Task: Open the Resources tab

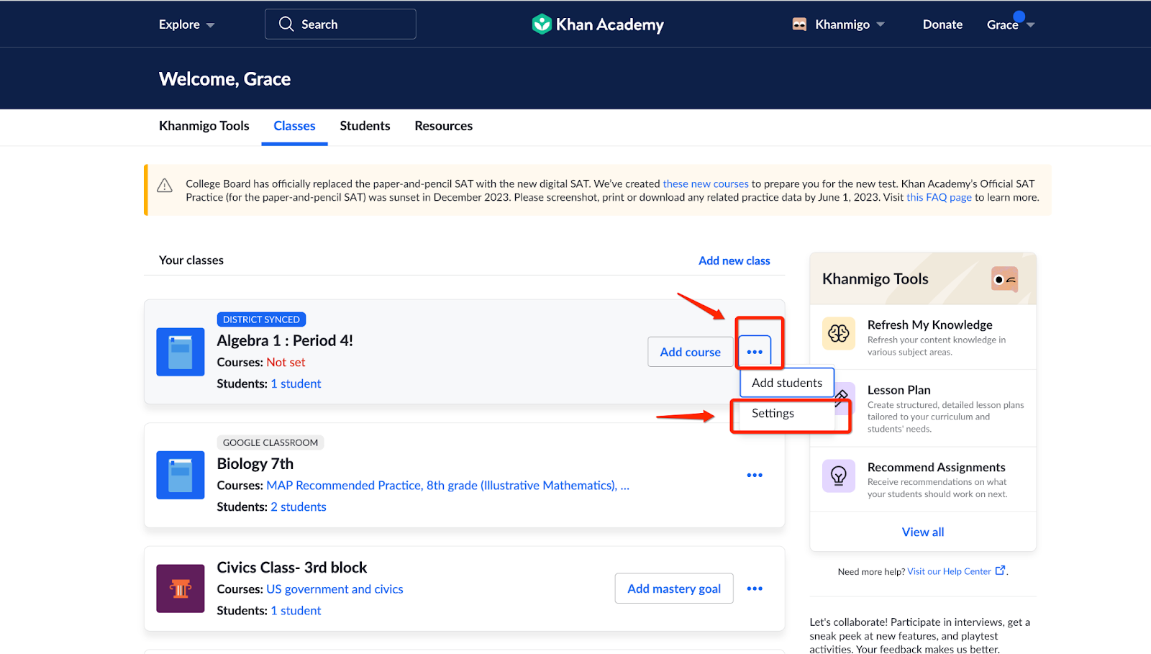Action: (x=444, y=126)
